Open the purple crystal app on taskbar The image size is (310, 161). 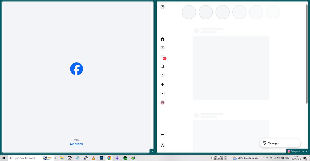117,158
